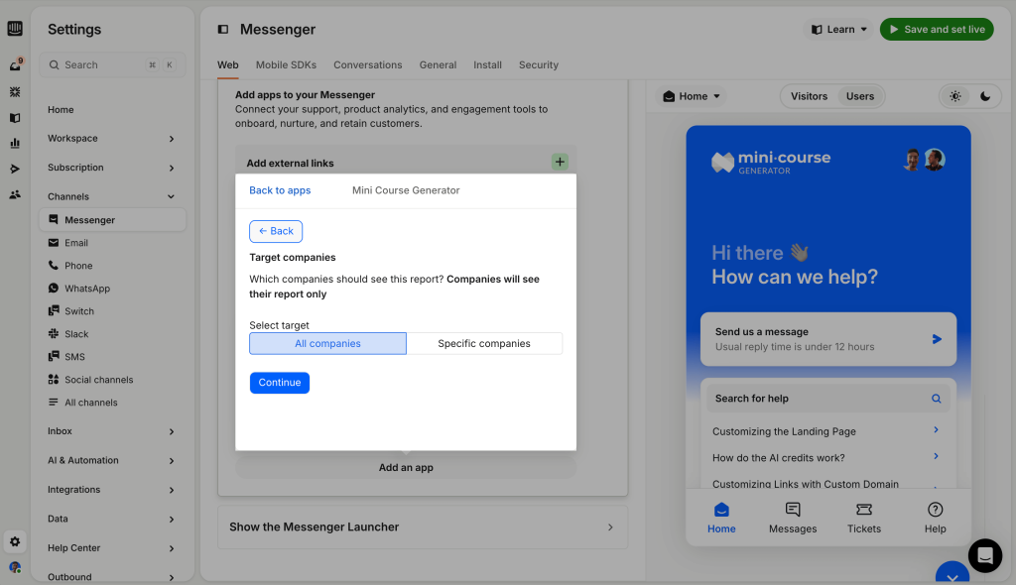Switch to the Security tab
1016x585 pixels.
pyautogui.click(x=539, y=64)
